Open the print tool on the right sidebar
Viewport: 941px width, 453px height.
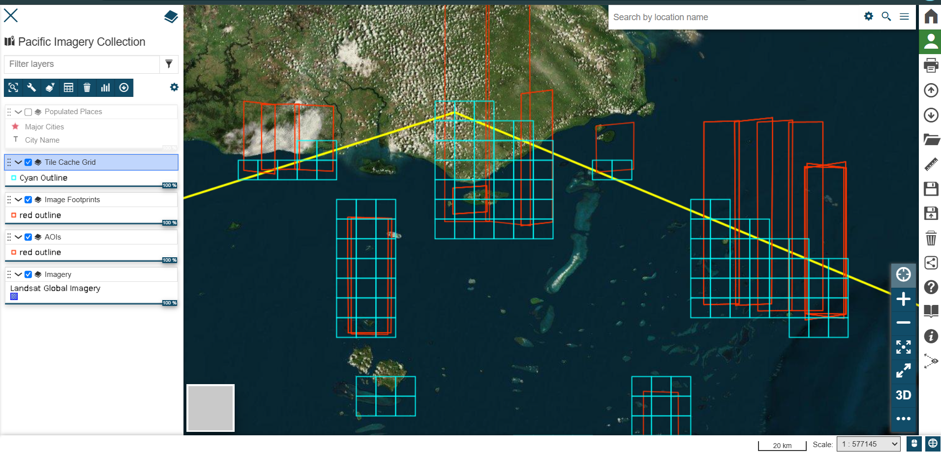pos(930,65)
